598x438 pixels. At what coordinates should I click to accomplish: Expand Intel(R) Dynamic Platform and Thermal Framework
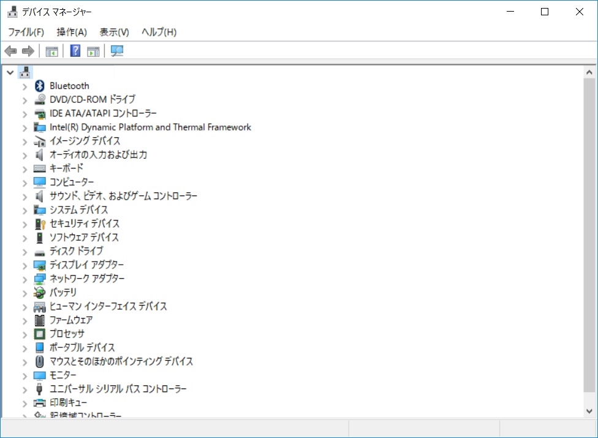pos(25,127)
